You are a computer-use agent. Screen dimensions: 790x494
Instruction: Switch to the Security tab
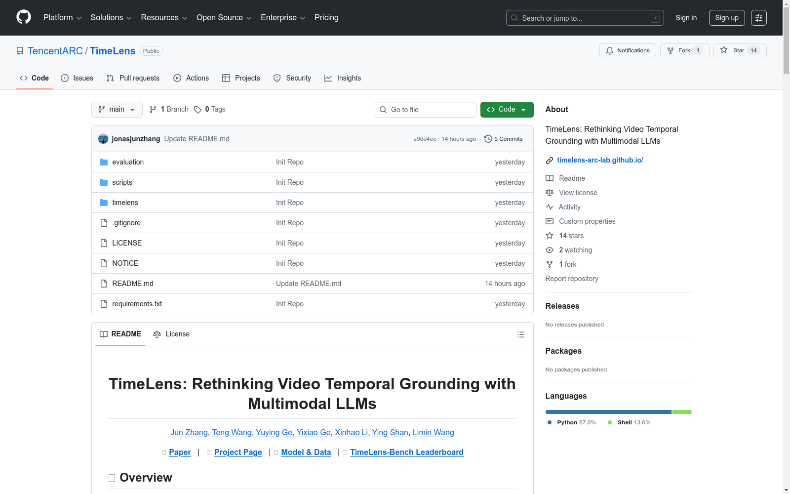pyautogui.click(x=292, y=78)
